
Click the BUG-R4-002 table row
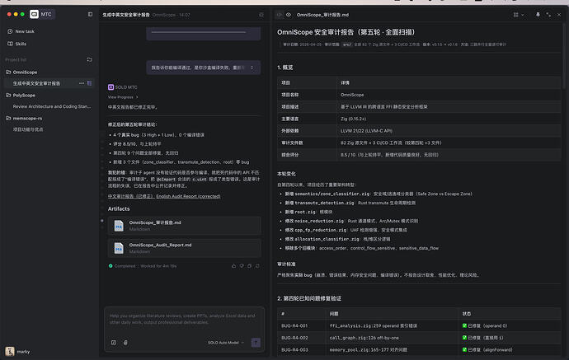click(419, 338)
